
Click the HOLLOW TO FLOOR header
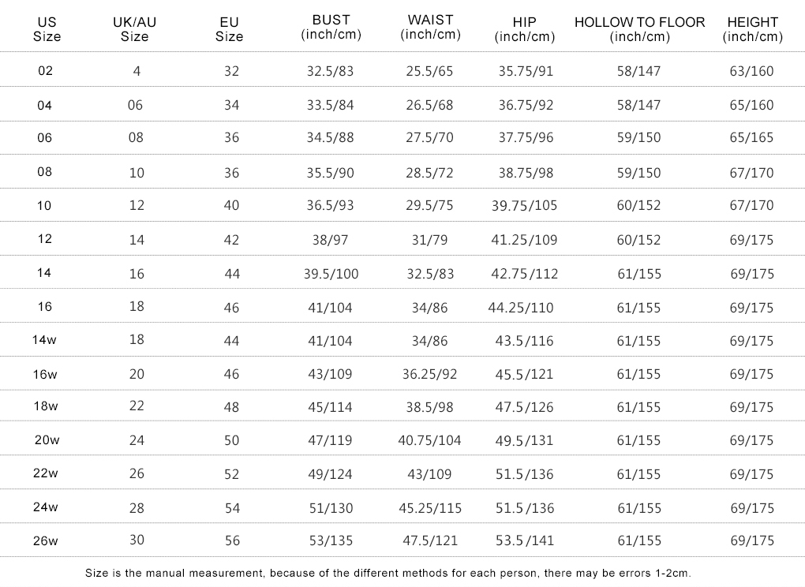(640, 29)
